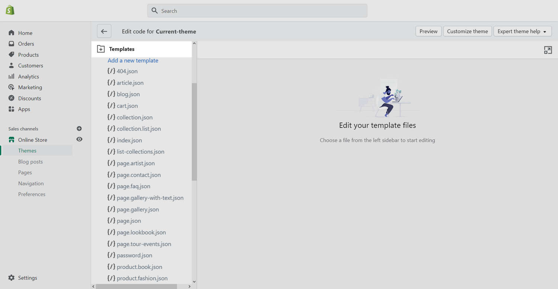
Task: Open Home in the sidebar
Action: (25, 33)
